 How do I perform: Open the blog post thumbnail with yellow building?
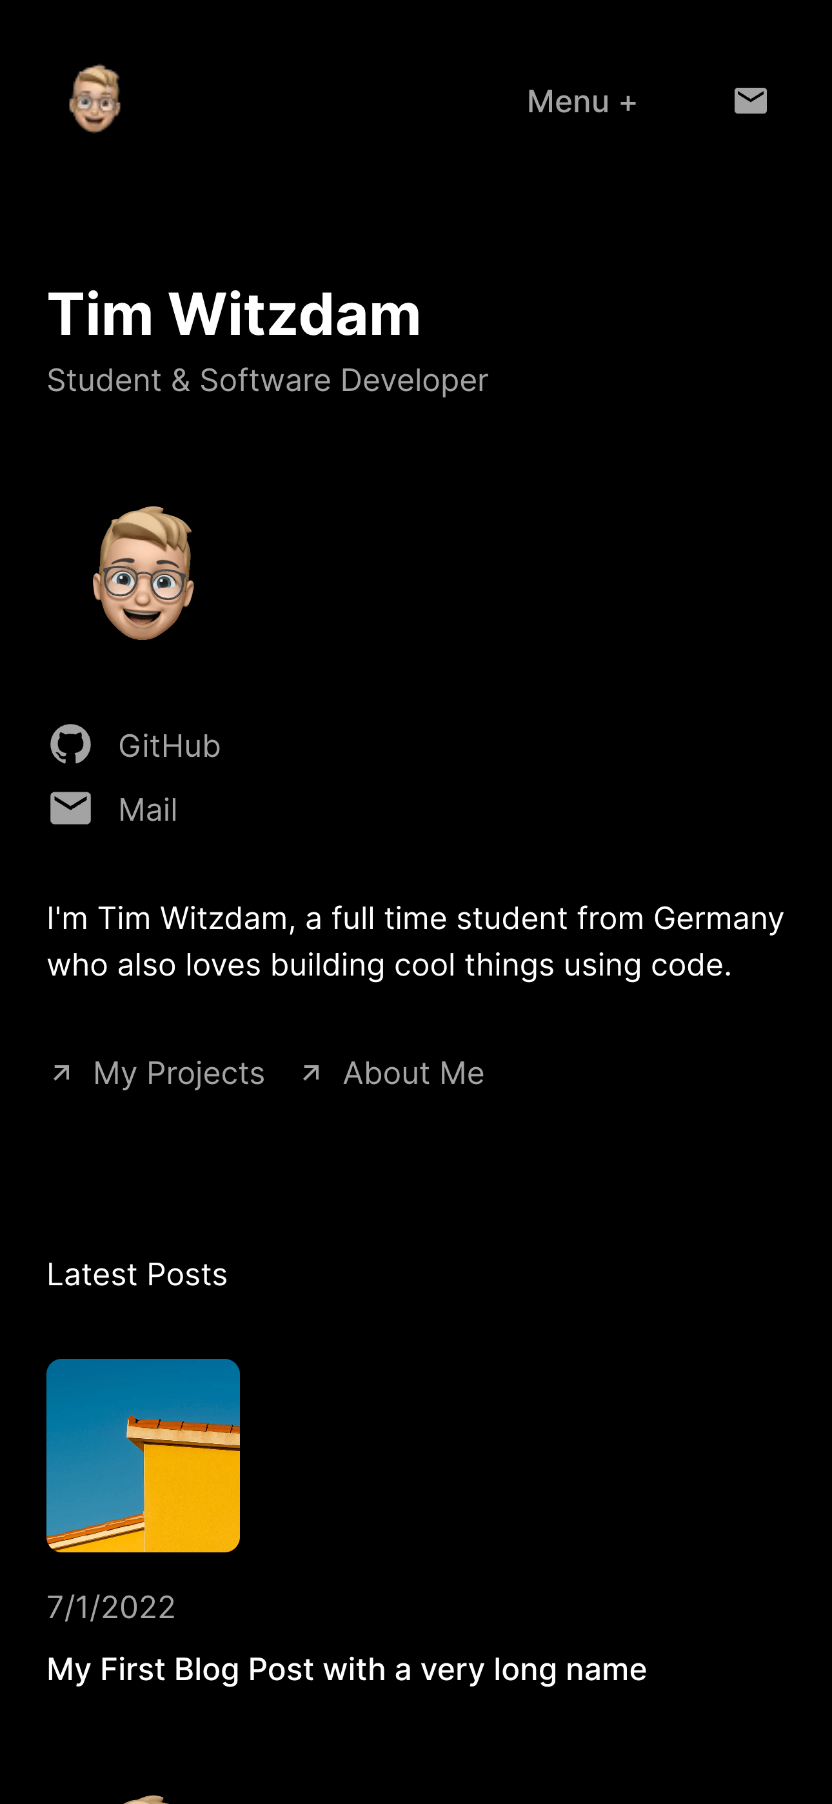[x=143, y=1455]
